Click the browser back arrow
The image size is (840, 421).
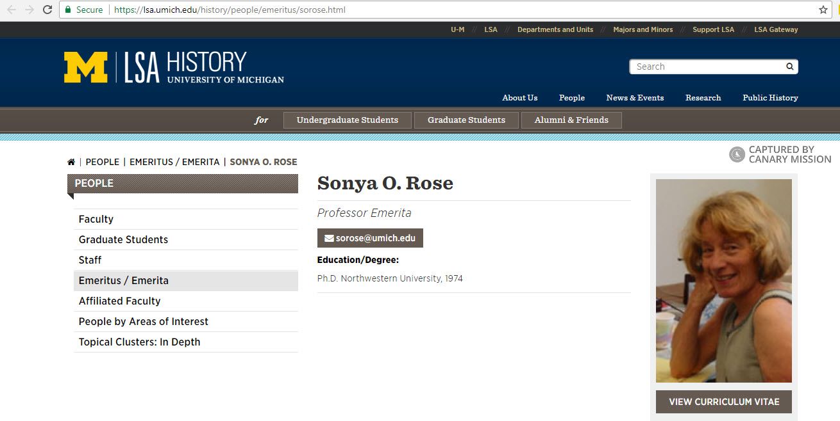12,10
